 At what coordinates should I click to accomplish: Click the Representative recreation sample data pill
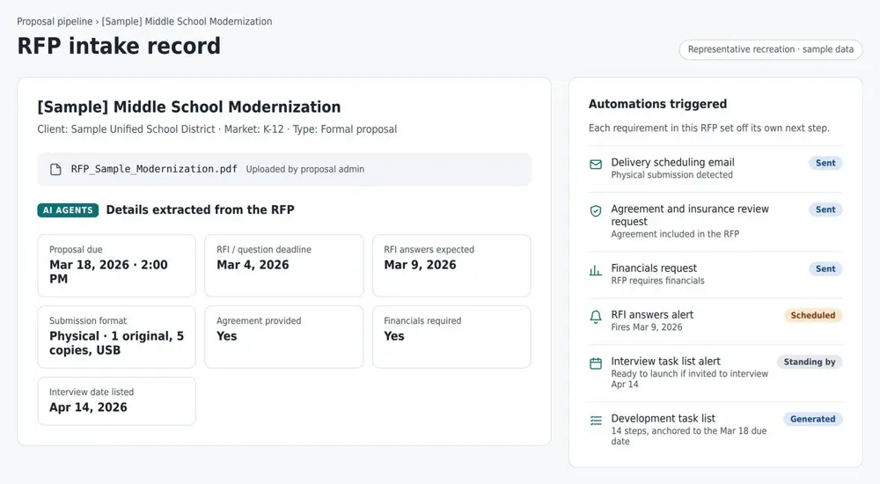coord(771,49)
